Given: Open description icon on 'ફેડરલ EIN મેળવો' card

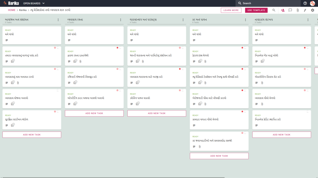Looking at the screenshot, I should pyautogui.click(x=194, y=61).
